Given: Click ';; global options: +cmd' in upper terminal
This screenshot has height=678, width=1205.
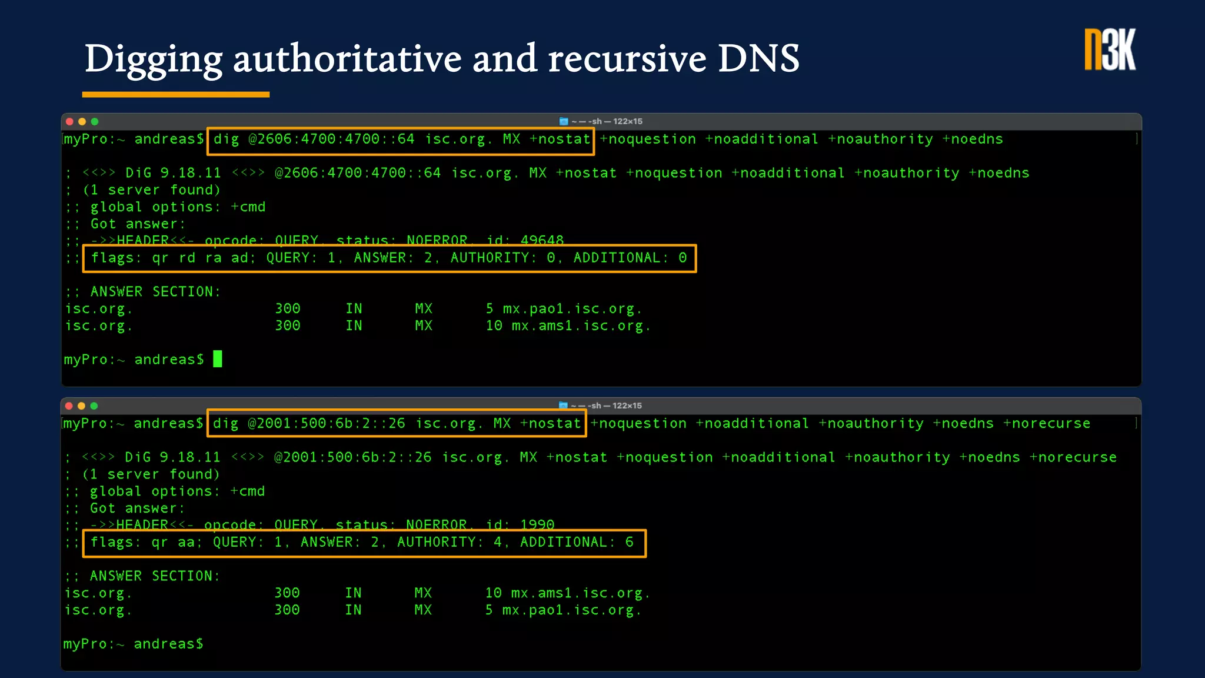Looking at the screenshot, I should click(x=165, y=207).
